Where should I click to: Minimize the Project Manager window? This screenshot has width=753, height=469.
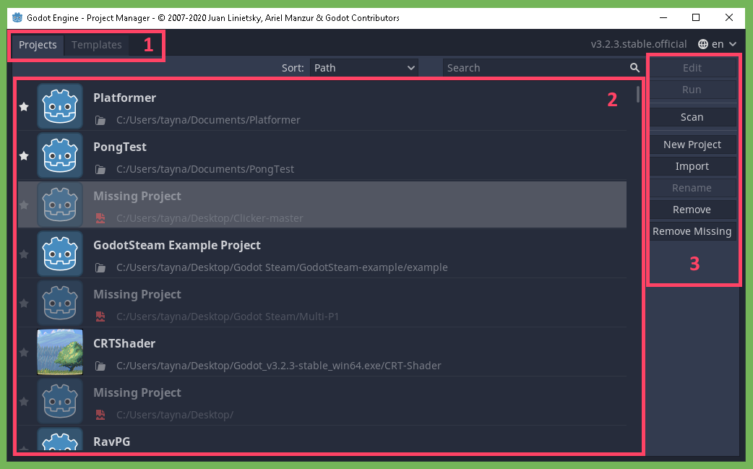663,18
